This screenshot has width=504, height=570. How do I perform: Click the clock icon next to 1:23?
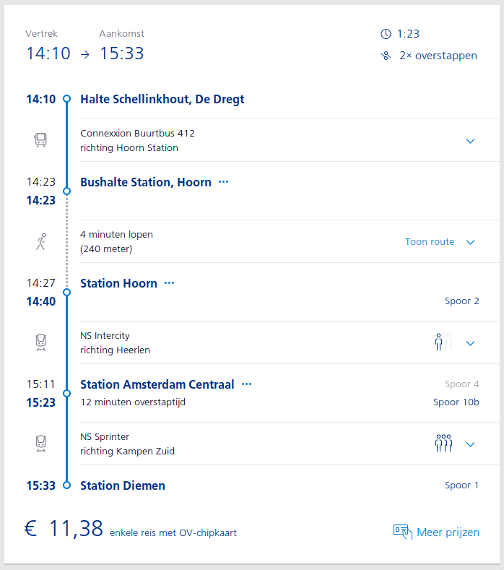[386, 34]
